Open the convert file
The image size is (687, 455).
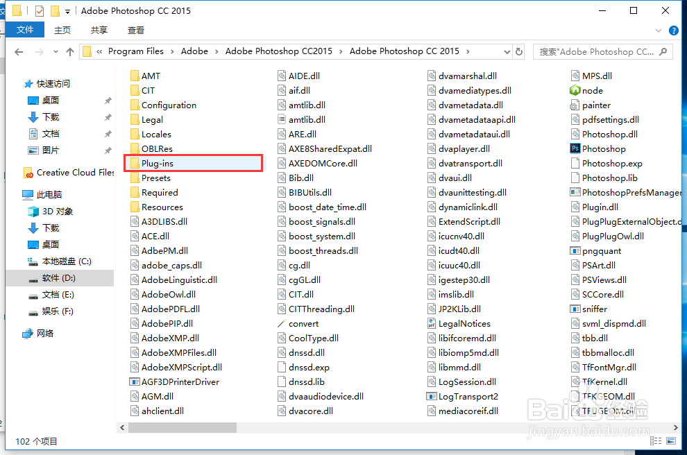298,324
